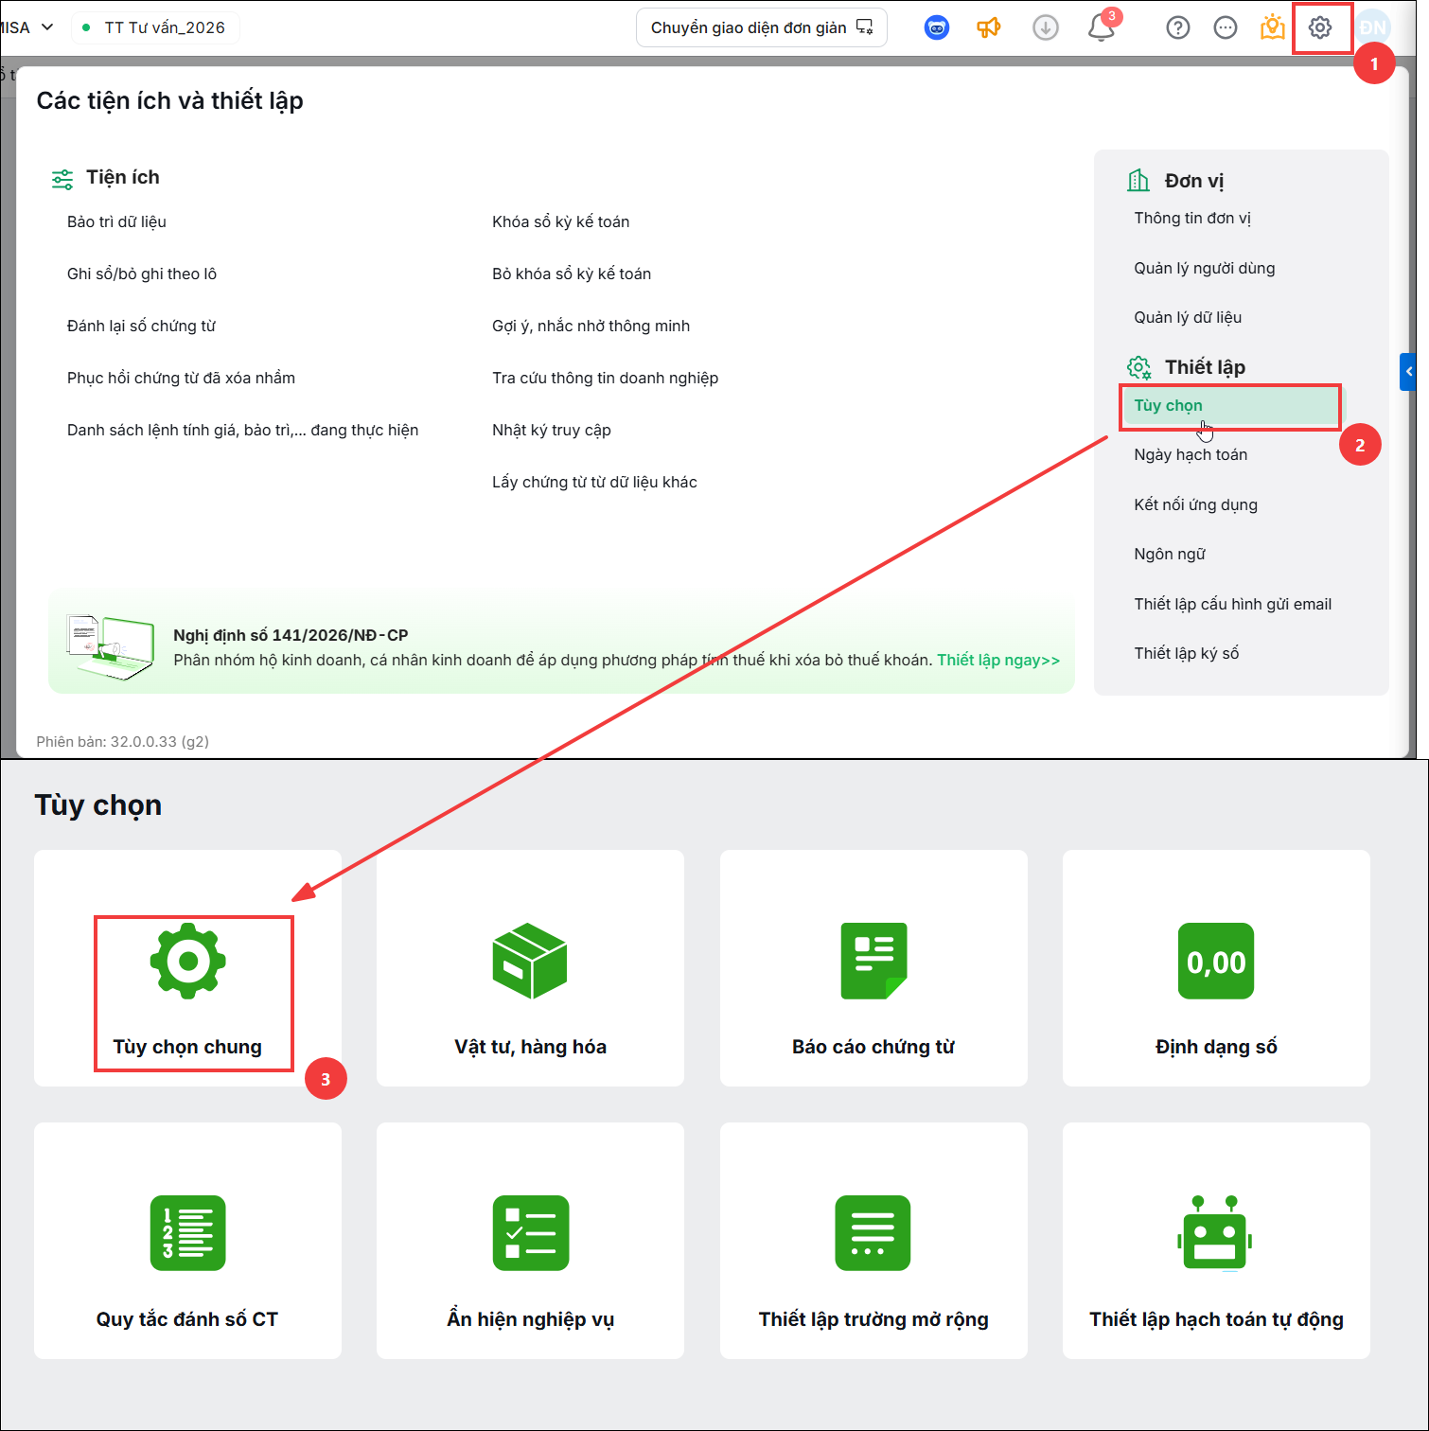Open the Định dạng số 0,00 icon
This screenshot has height=1431, width=1429.
[x=1216, y=961]
